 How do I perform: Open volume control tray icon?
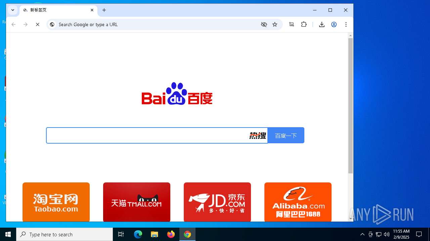click(387, 234)
